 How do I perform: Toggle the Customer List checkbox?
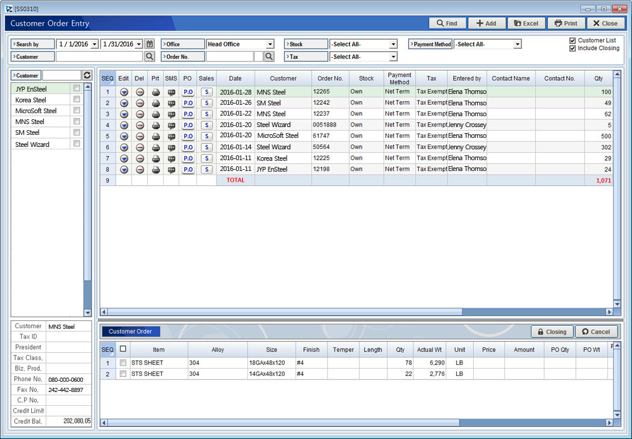pyautogui.click(x=572, y=41)
